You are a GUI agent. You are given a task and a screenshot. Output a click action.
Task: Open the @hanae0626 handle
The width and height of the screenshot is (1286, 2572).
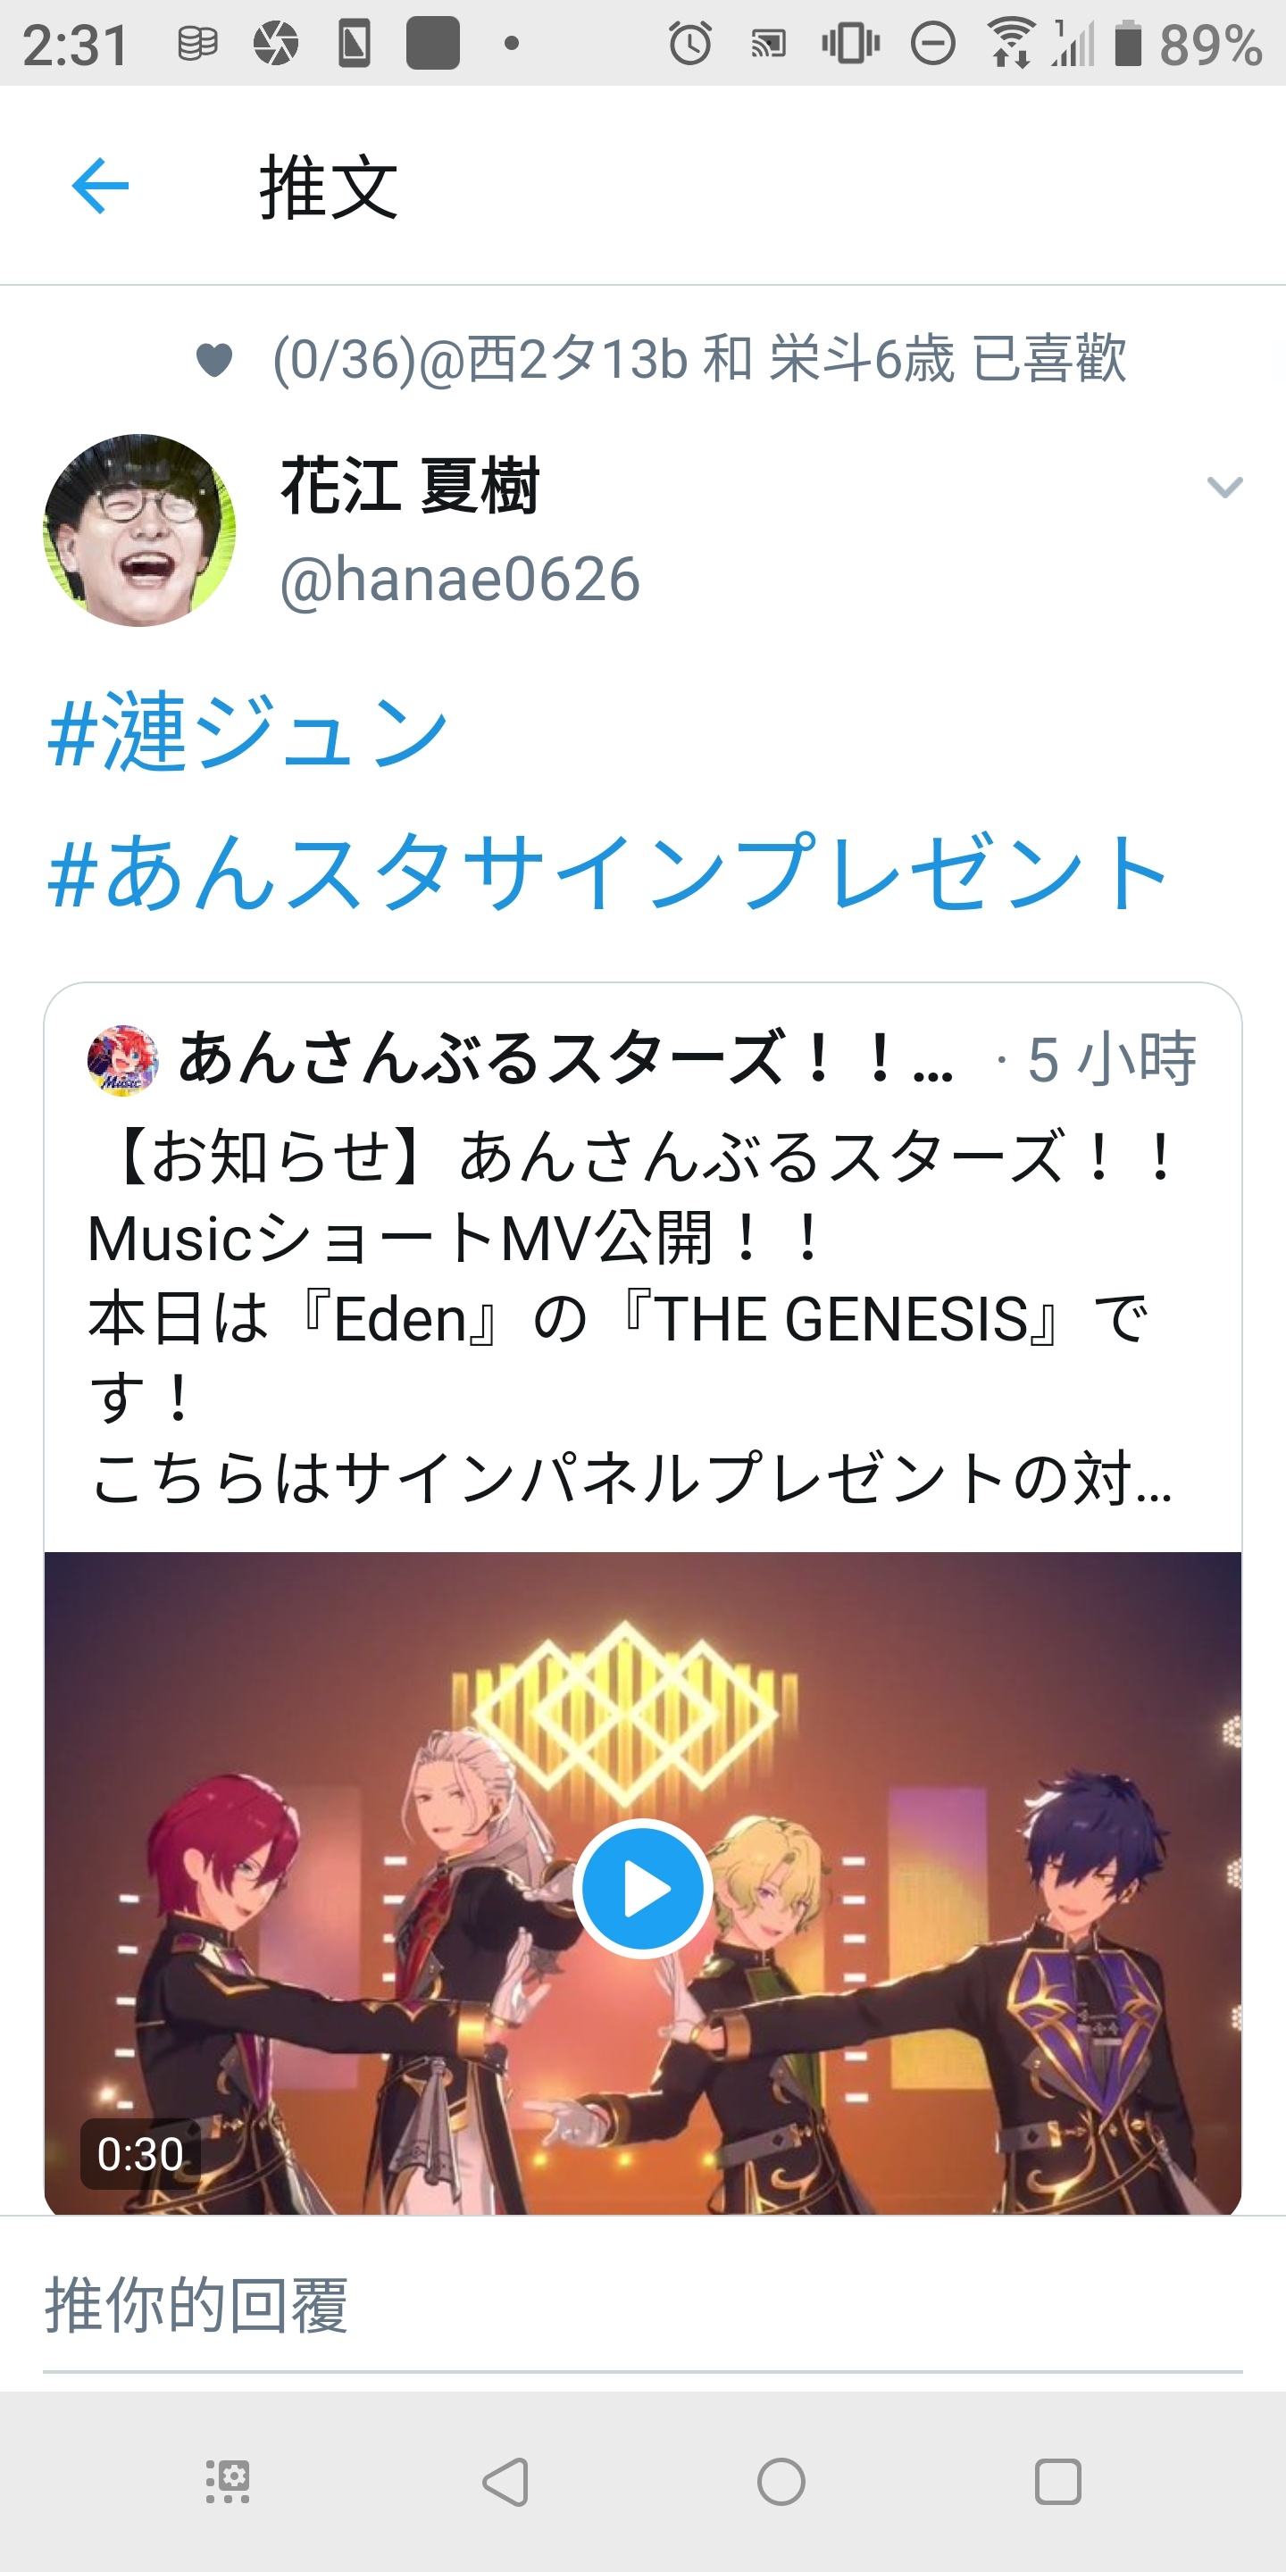coord(459,579)
